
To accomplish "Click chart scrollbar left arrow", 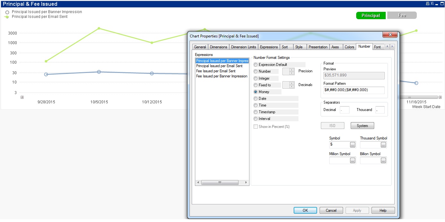I will pos(22,97).
